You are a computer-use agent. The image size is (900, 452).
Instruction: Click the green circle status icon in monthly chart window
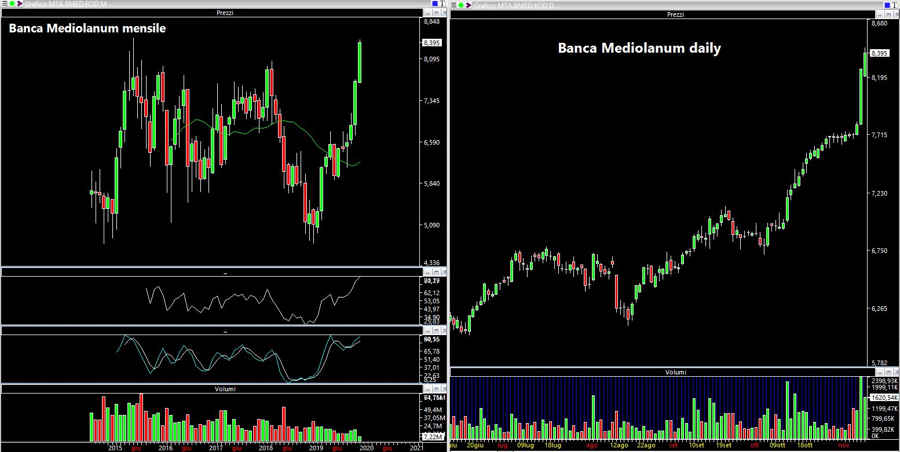pyautogui.click(x=12, y=4)
